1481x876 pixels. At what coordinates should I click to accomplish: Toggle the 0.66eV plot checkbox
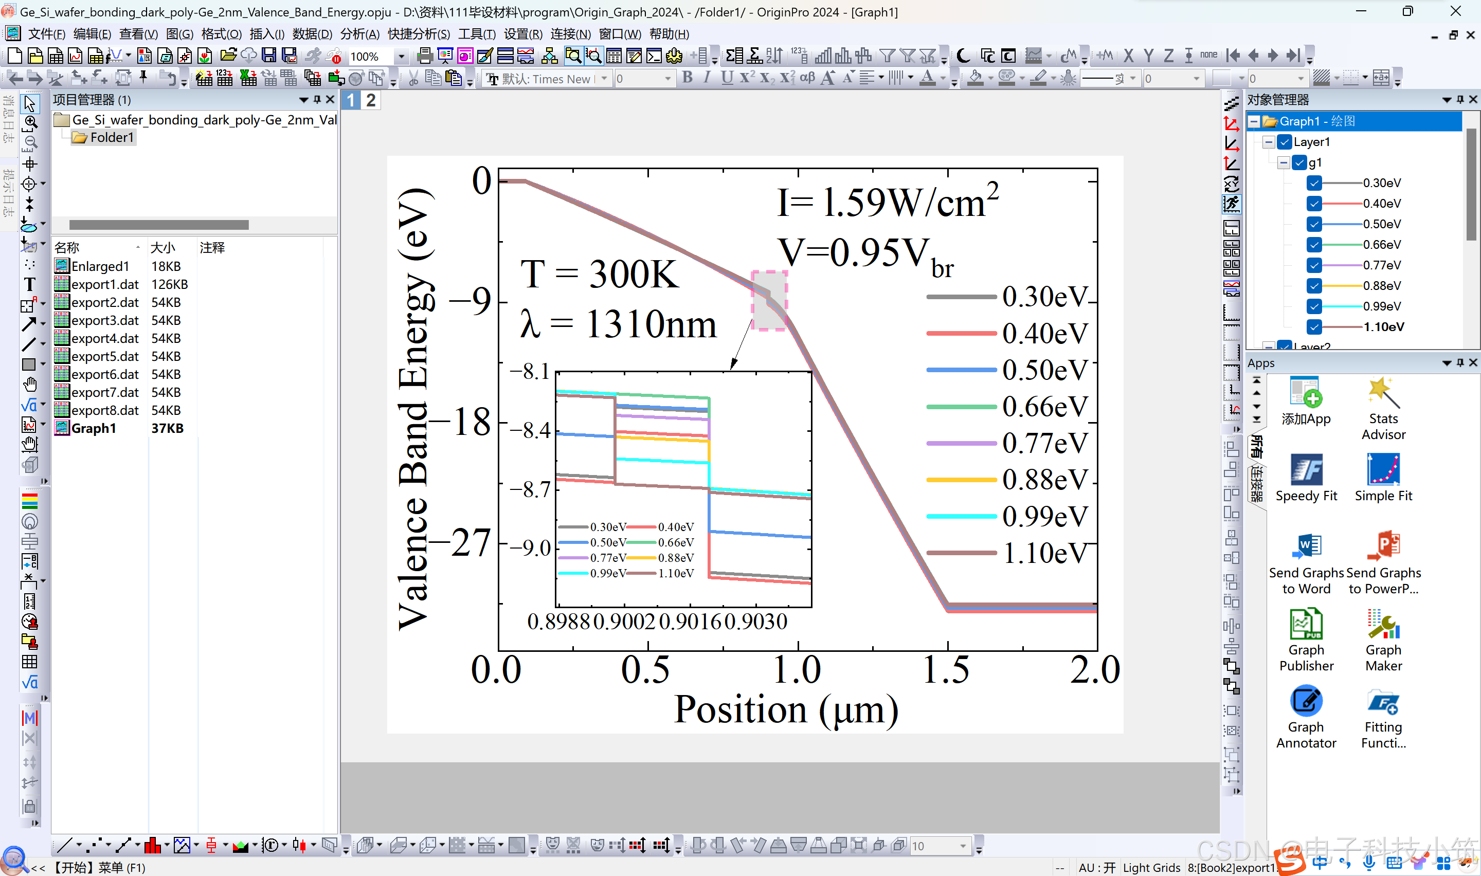point(1313,244)
